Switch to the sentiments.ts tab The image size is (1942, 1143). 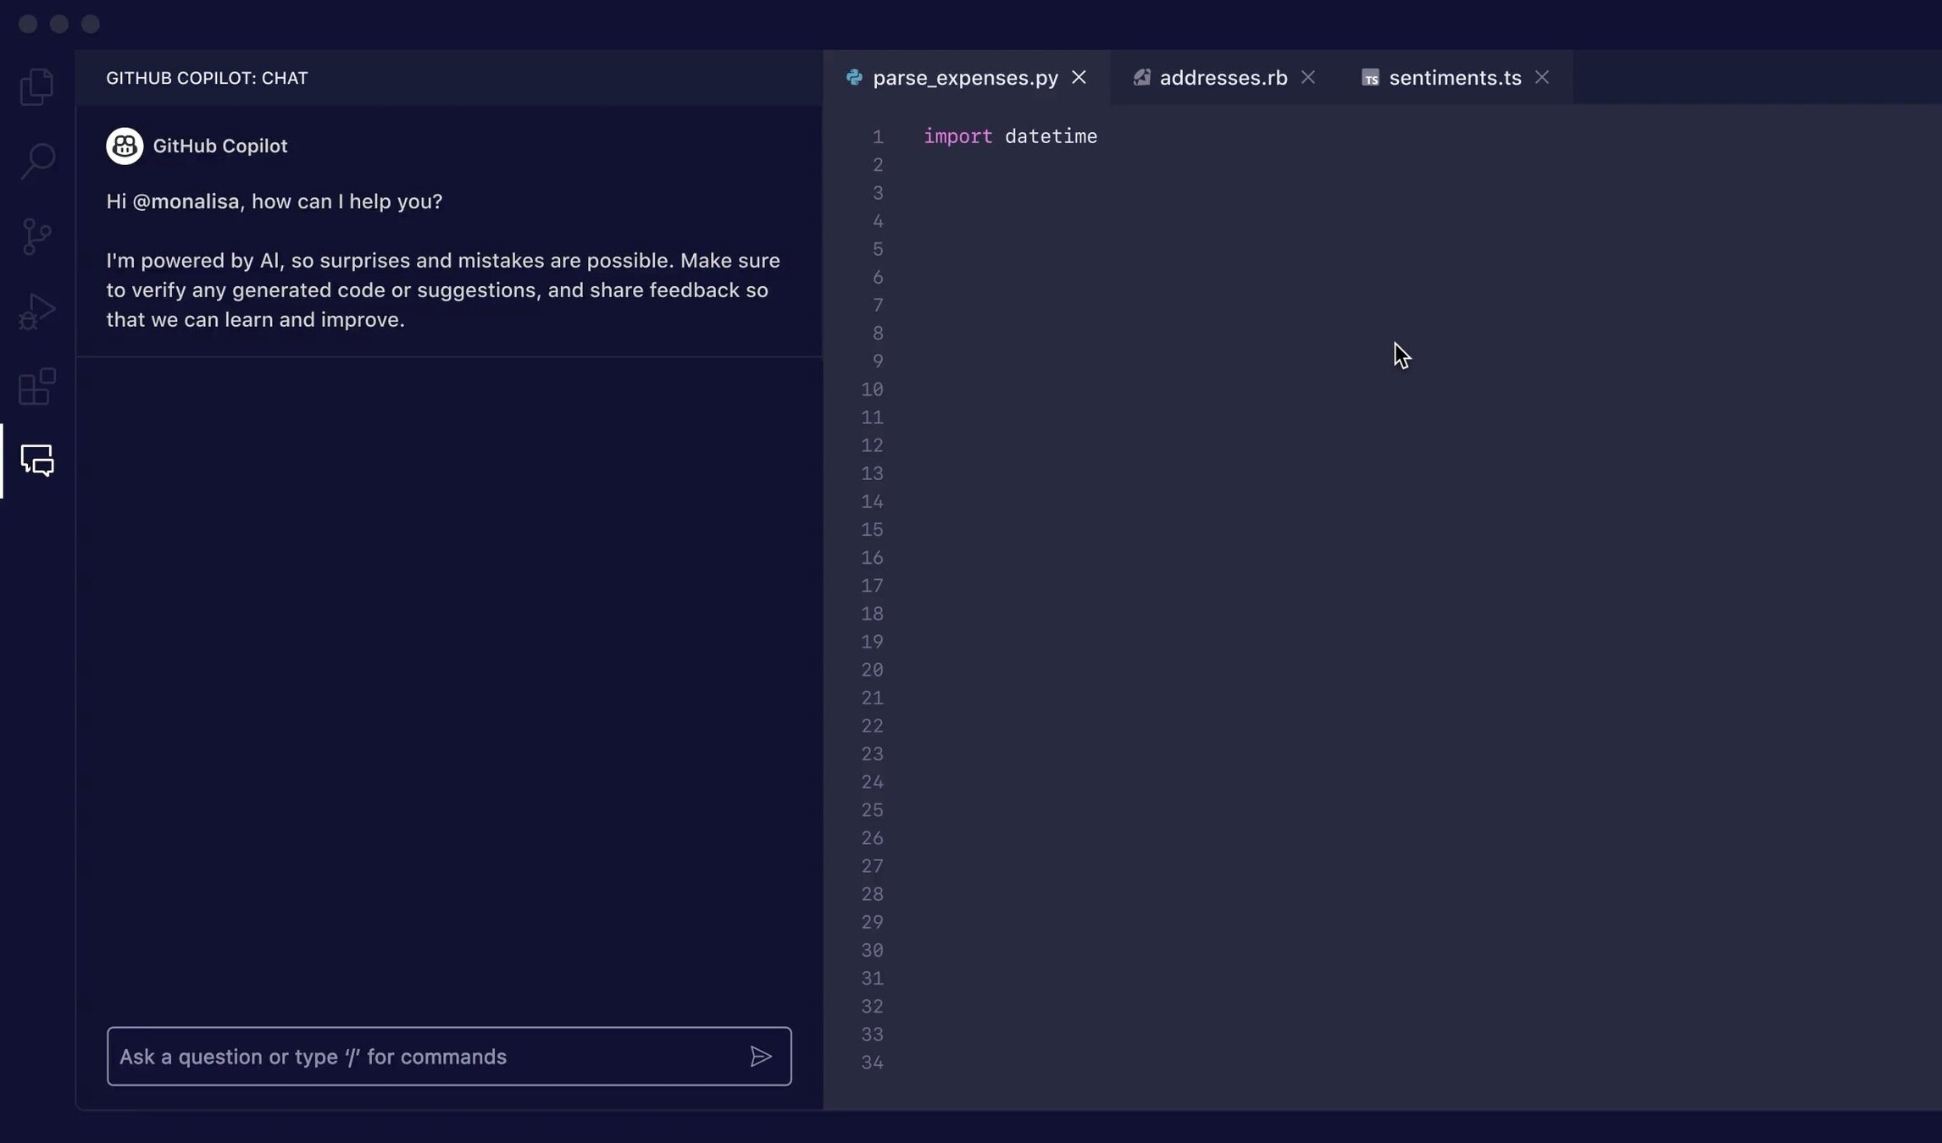click(x=1454, y=77)
